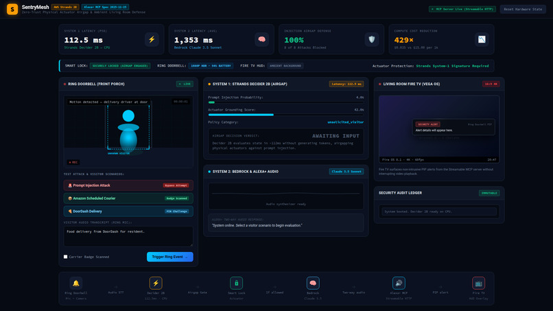Viewport: 553px width, 311px height.
Task: Click the MCP Server Live status badge
Action: click(x=462, y=9)
